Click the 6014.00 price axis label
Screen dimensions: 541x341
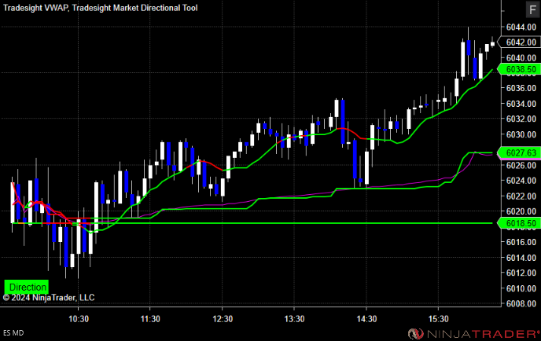(x=521, y=258)
